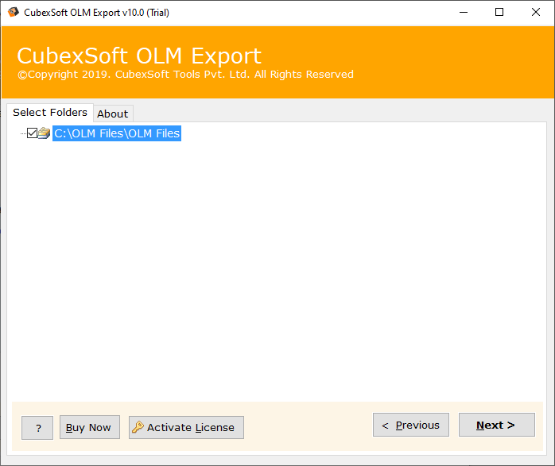Minimize the OLM Export window

click(462, 12)
